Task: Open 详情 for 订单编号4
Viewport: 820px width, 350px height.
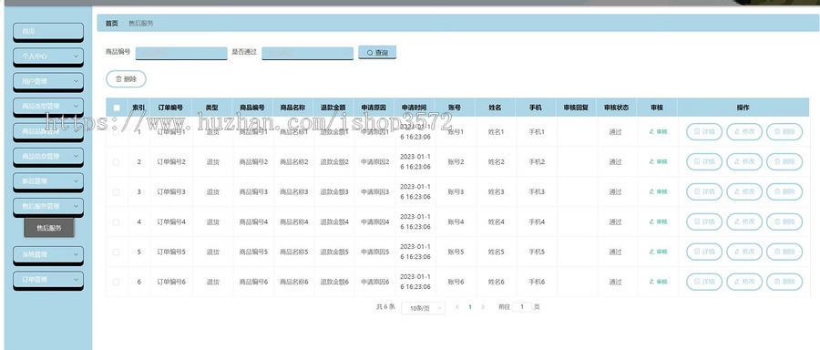Action: 704,221
